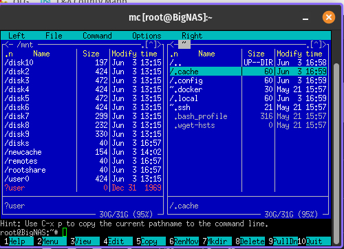
Task: Open the Command menu
Action: click(x=97, y=36)
